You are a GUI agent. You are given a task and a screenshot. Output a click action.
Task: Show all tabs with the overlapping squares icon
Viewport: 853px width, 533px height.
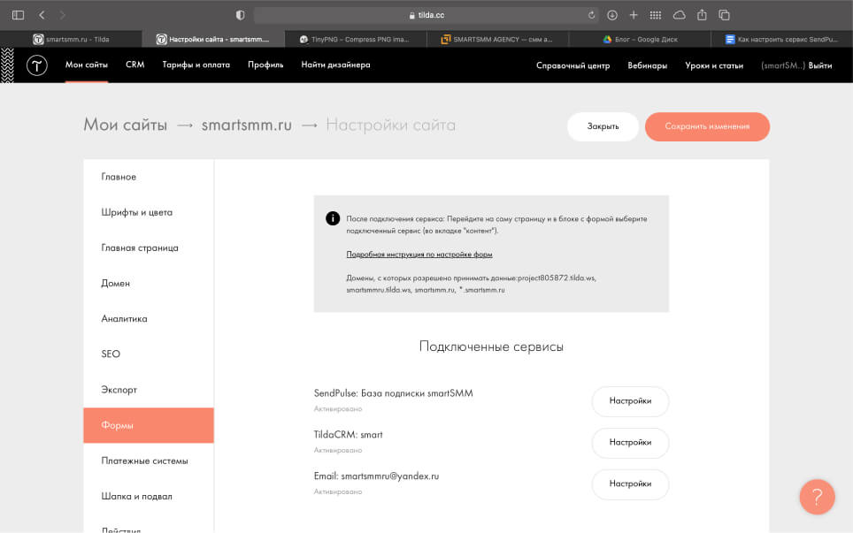(724, 15)
